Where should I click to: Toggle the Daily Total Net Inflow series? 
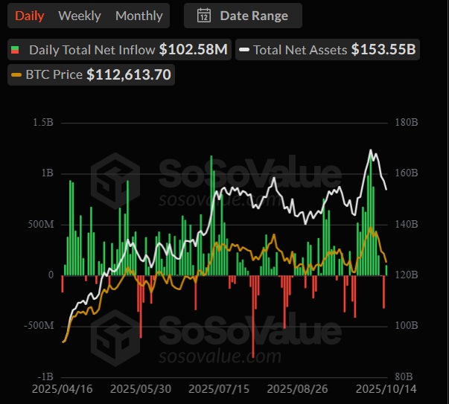[x=92, y=51]
